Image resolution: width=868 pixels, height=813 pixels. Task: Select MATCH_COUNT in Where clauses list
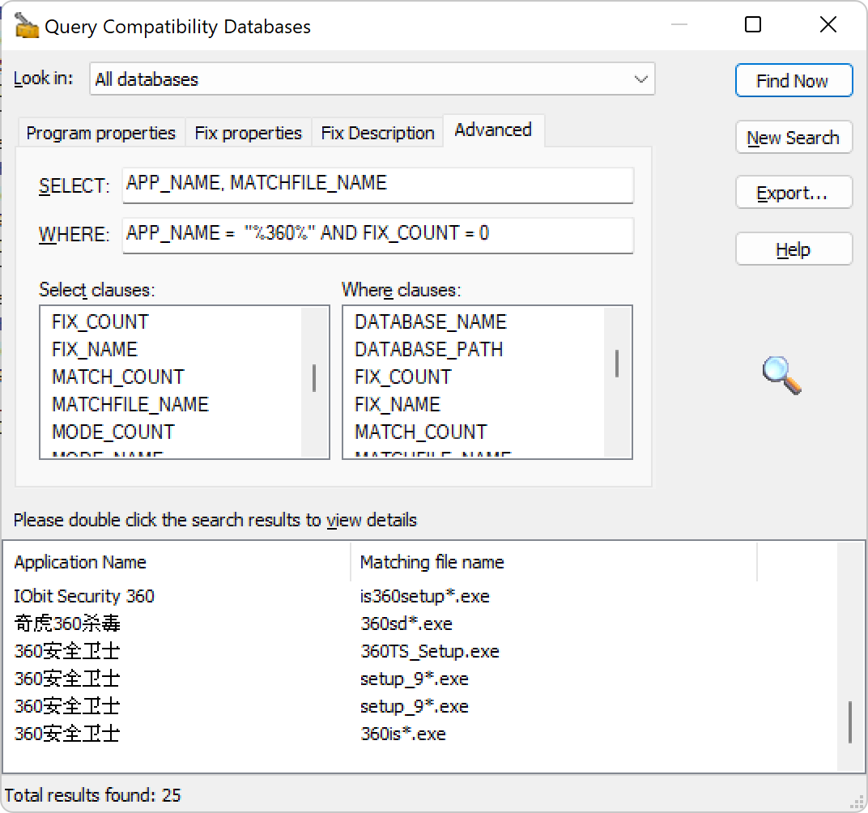point(421,432)
